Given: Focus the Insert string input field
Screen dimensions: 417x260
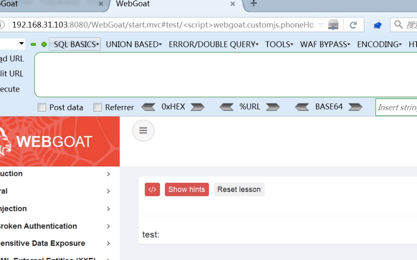Looking at the screenshot, I should (396, 107).
